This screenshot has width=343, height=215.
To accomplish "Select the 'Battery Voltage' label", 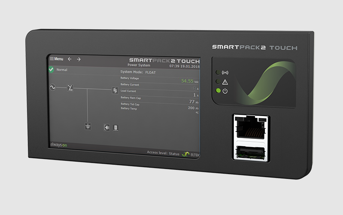I will (130, 78).
